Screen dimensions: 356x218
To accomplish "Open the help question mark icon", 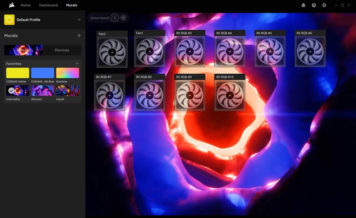I will coord(314,5).
